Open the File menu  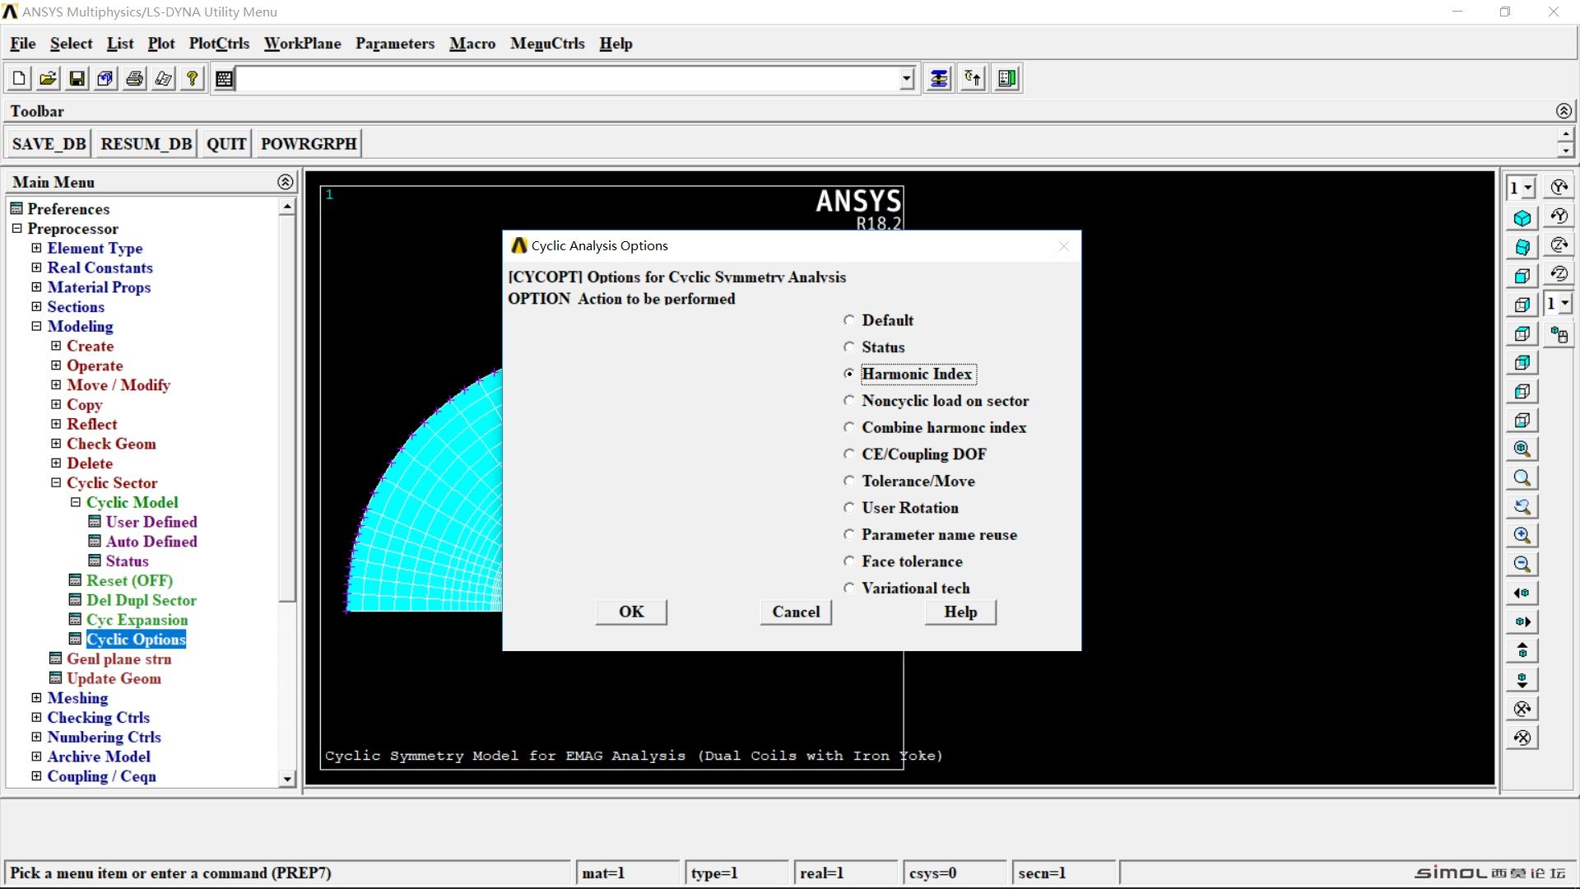click(x=22, y=44)
